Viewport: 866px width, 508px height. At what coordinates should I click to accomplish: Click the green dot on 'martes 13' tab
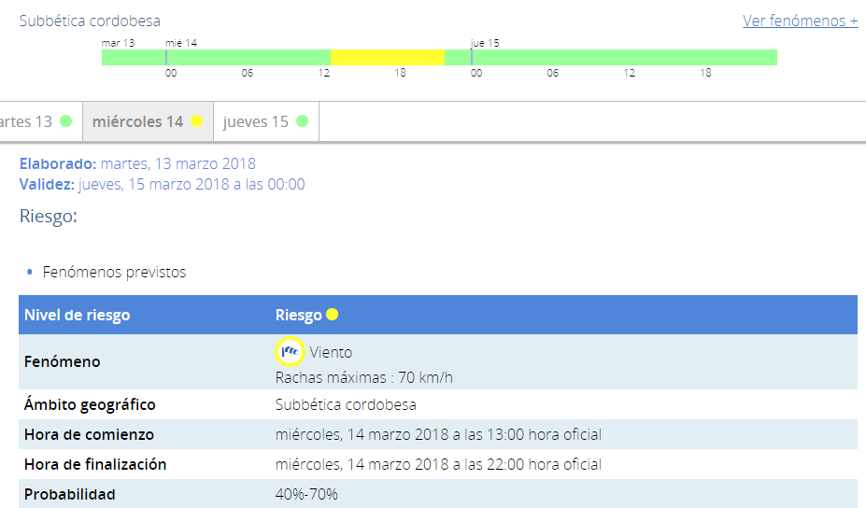(x=65, y=120)
